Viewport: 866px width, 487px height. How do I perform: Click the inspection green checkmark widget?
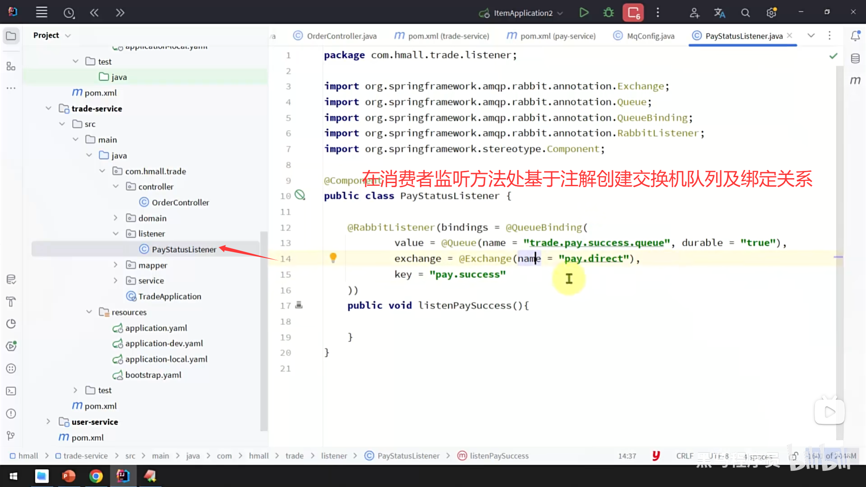click(834, 56)
